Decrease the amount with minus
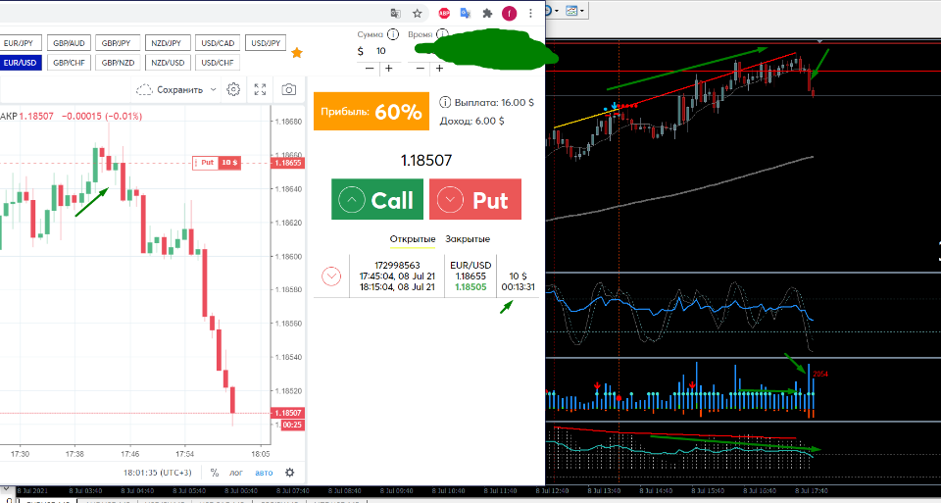 click(370, 69)
